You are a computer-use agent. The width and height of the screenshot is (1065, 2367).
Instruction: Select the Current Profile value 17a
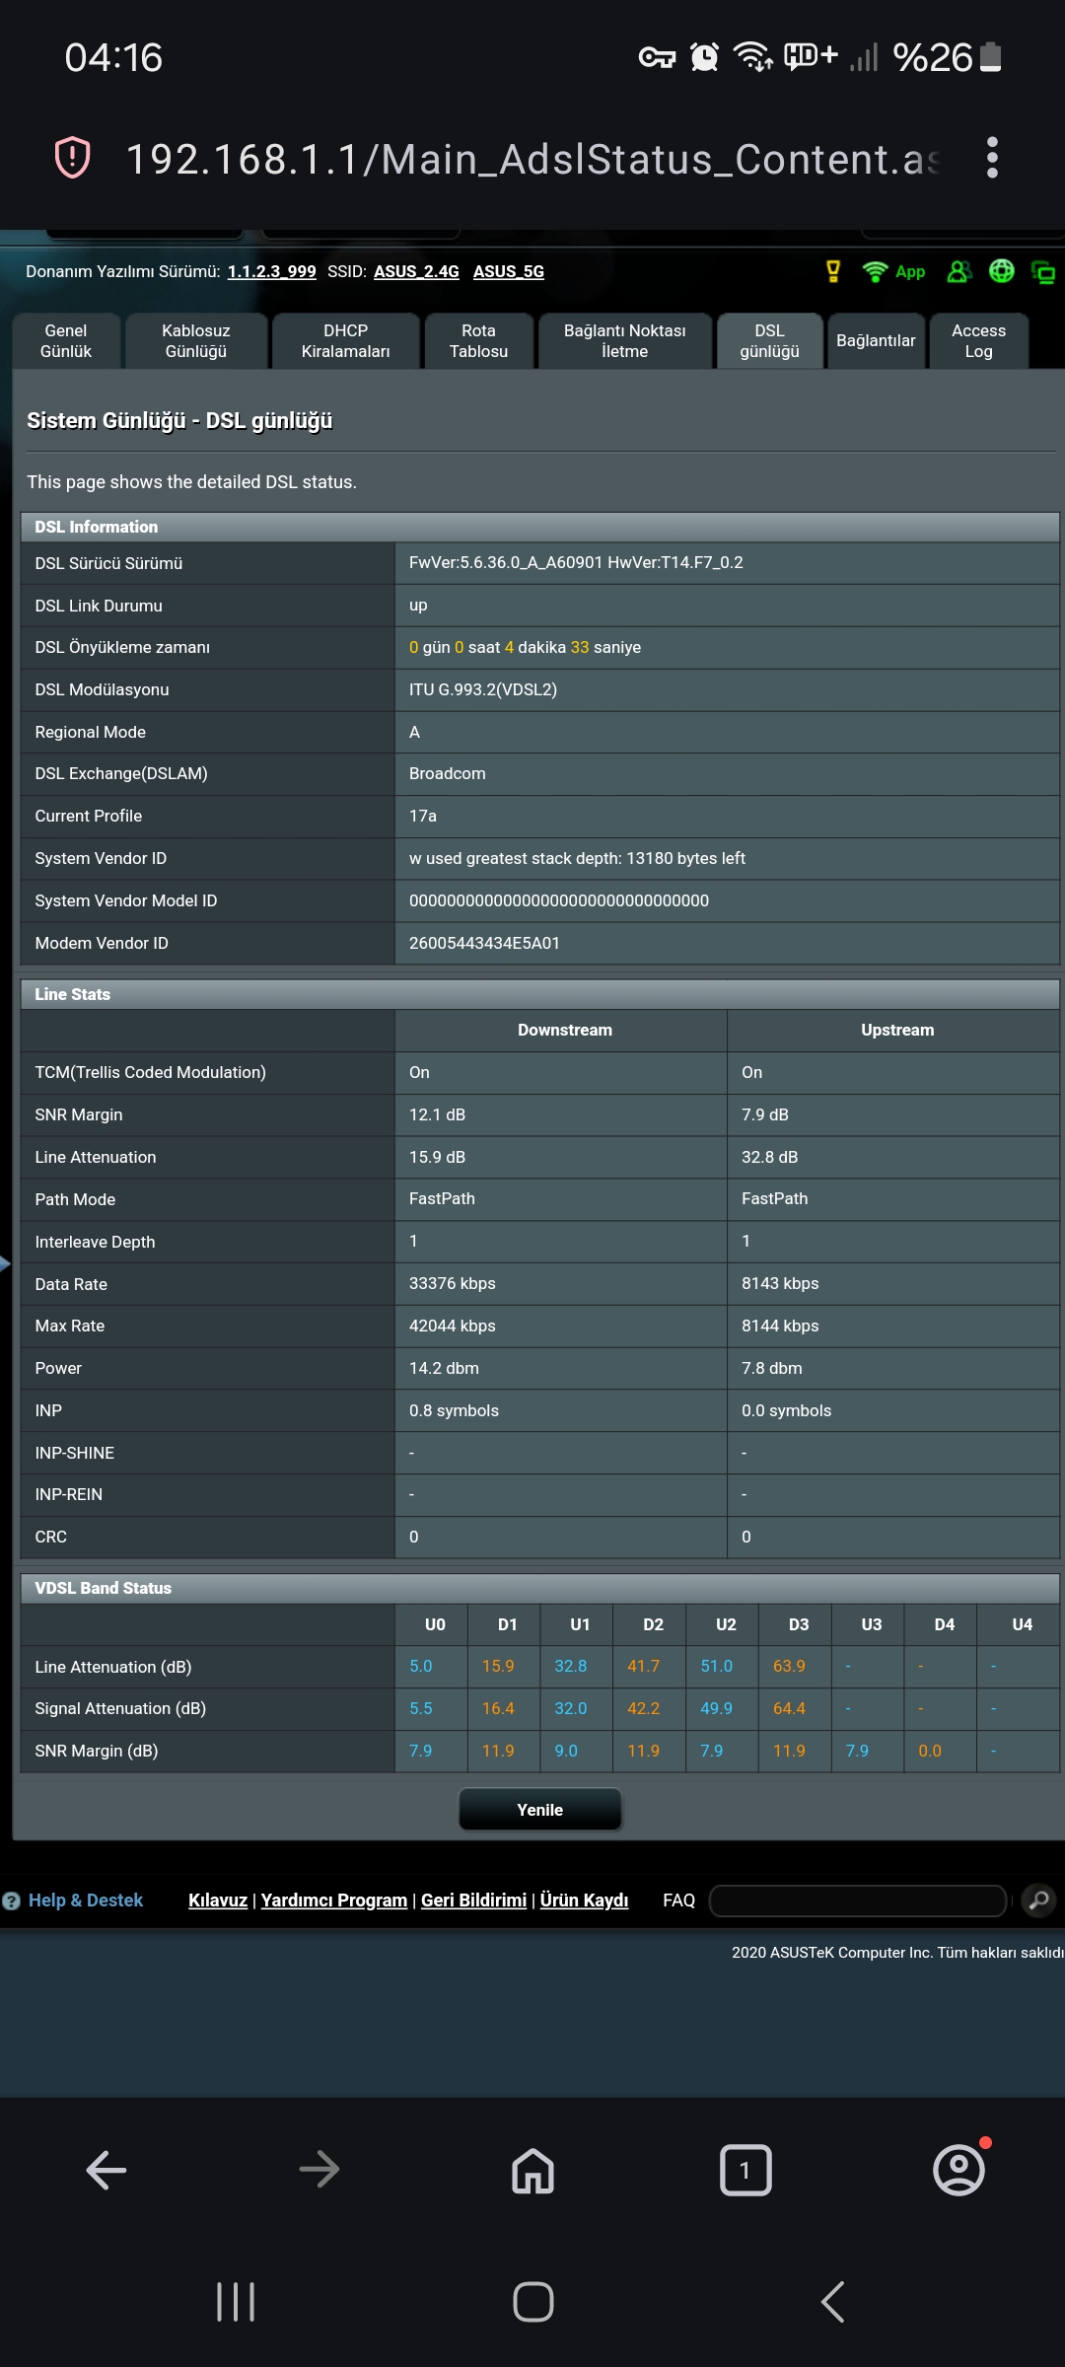423,817
